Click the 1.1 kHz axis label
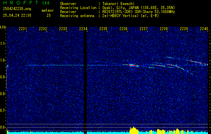 [3, 44]
